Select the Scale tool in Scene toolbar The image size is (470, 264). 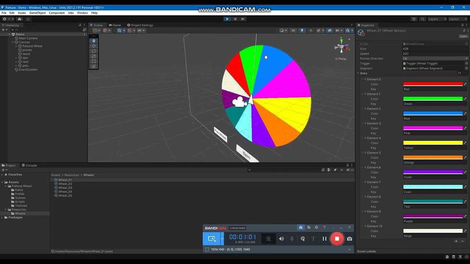pyautogui.click(x=94, y=56)
